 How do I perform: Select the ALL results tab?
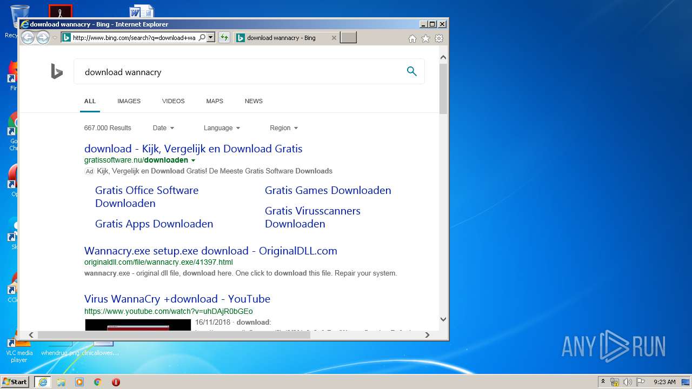[x=90, y=101]
